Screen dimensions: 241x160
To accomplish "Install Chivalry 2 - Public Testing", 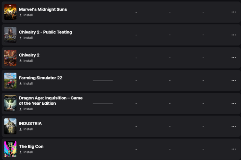I will (26, 38).
